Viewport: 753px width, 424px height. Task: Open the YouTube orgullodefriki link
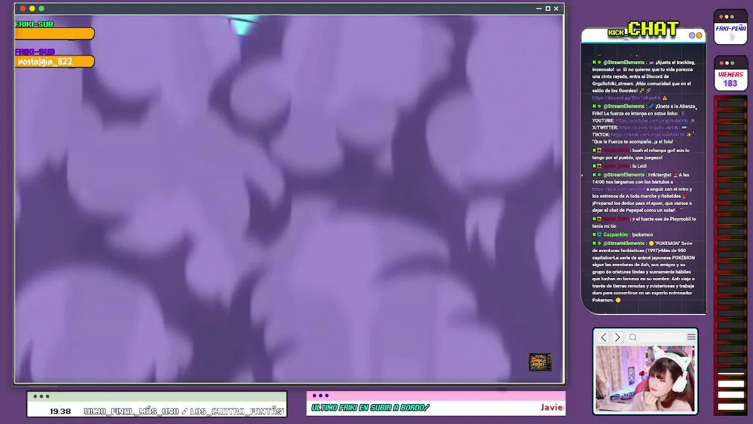tap(652, 120)
